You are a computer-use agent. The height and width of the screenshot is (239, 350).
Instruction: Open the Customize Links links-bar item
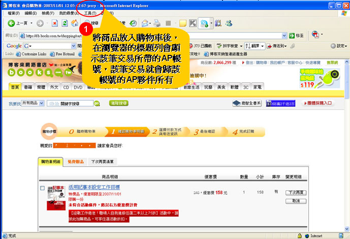pyautogui.click(x=31, y=54)
